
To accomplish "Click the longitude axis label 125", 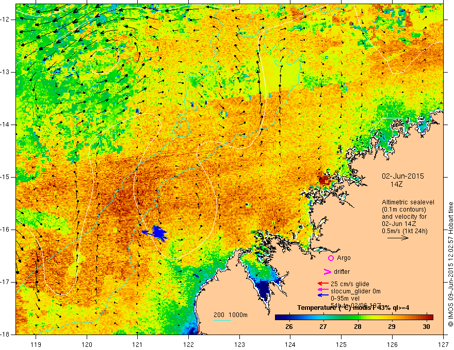I will (342, 344).
